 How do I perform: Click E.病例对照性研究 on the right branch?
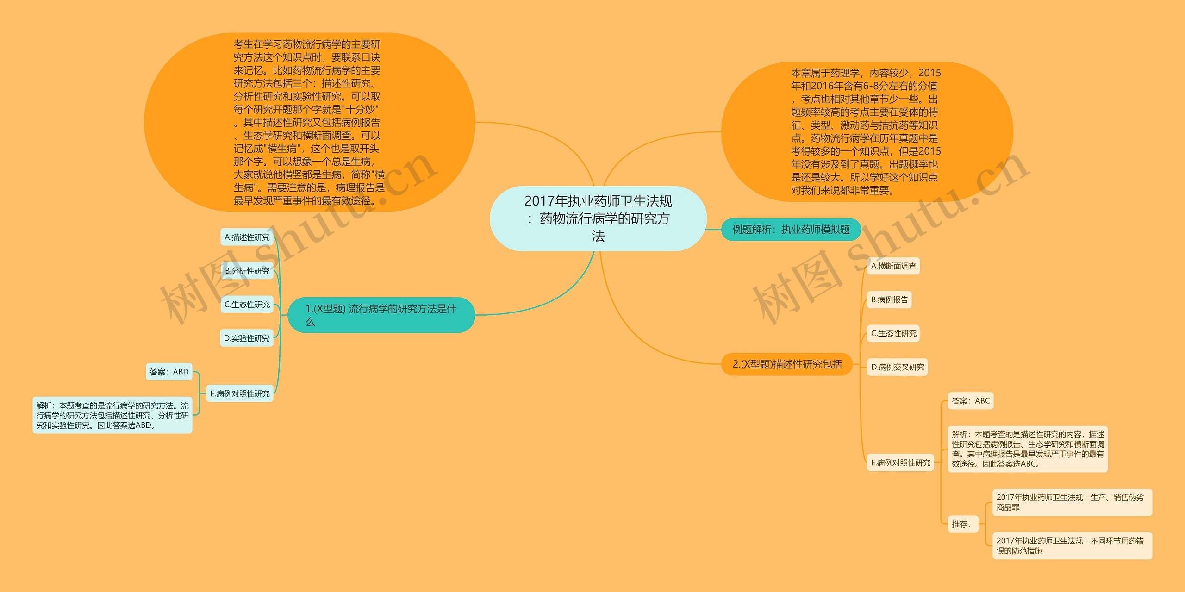coord(900,463)
